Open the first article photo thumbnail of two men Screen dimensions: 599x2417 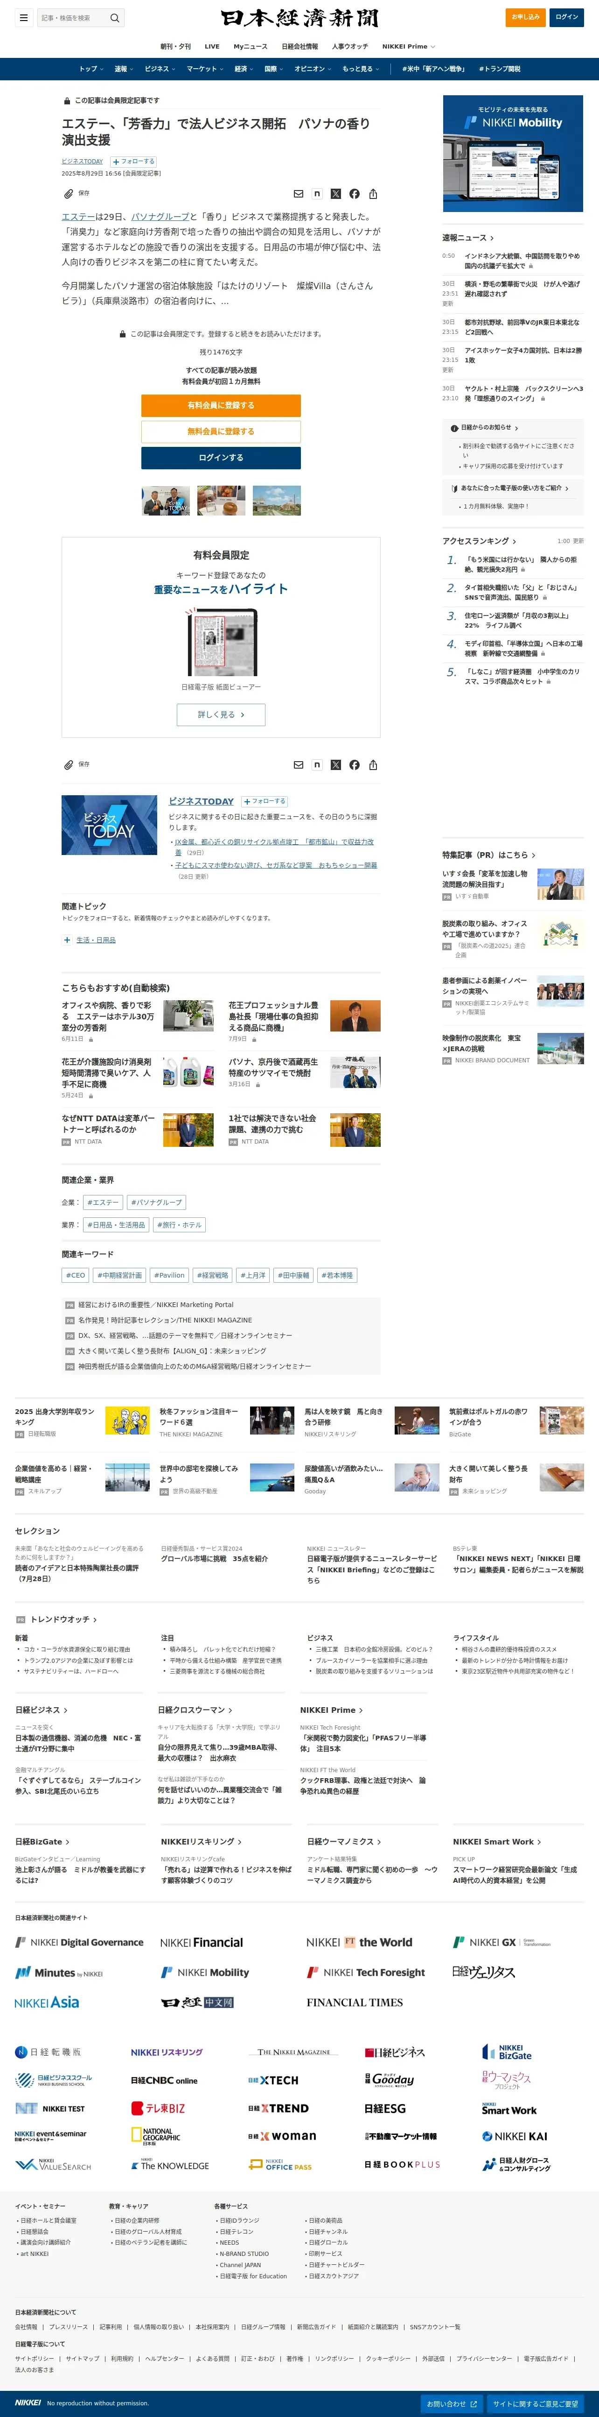pos(166,501)
